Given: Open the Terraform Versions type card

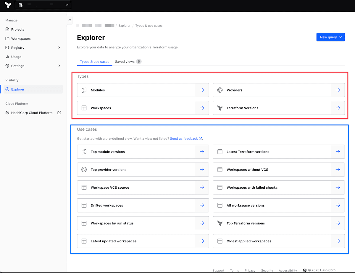Looking at the screenshot, I should pos(279,108).
